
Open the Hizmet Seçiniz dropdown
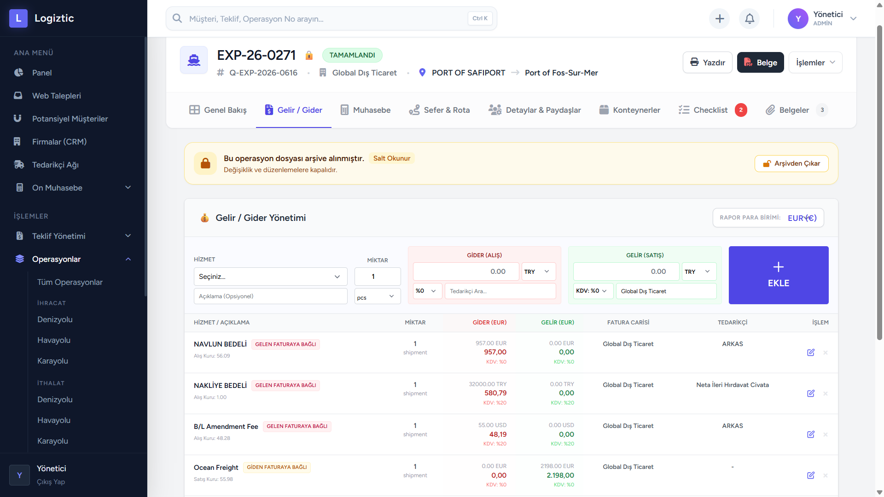[271, 277]
